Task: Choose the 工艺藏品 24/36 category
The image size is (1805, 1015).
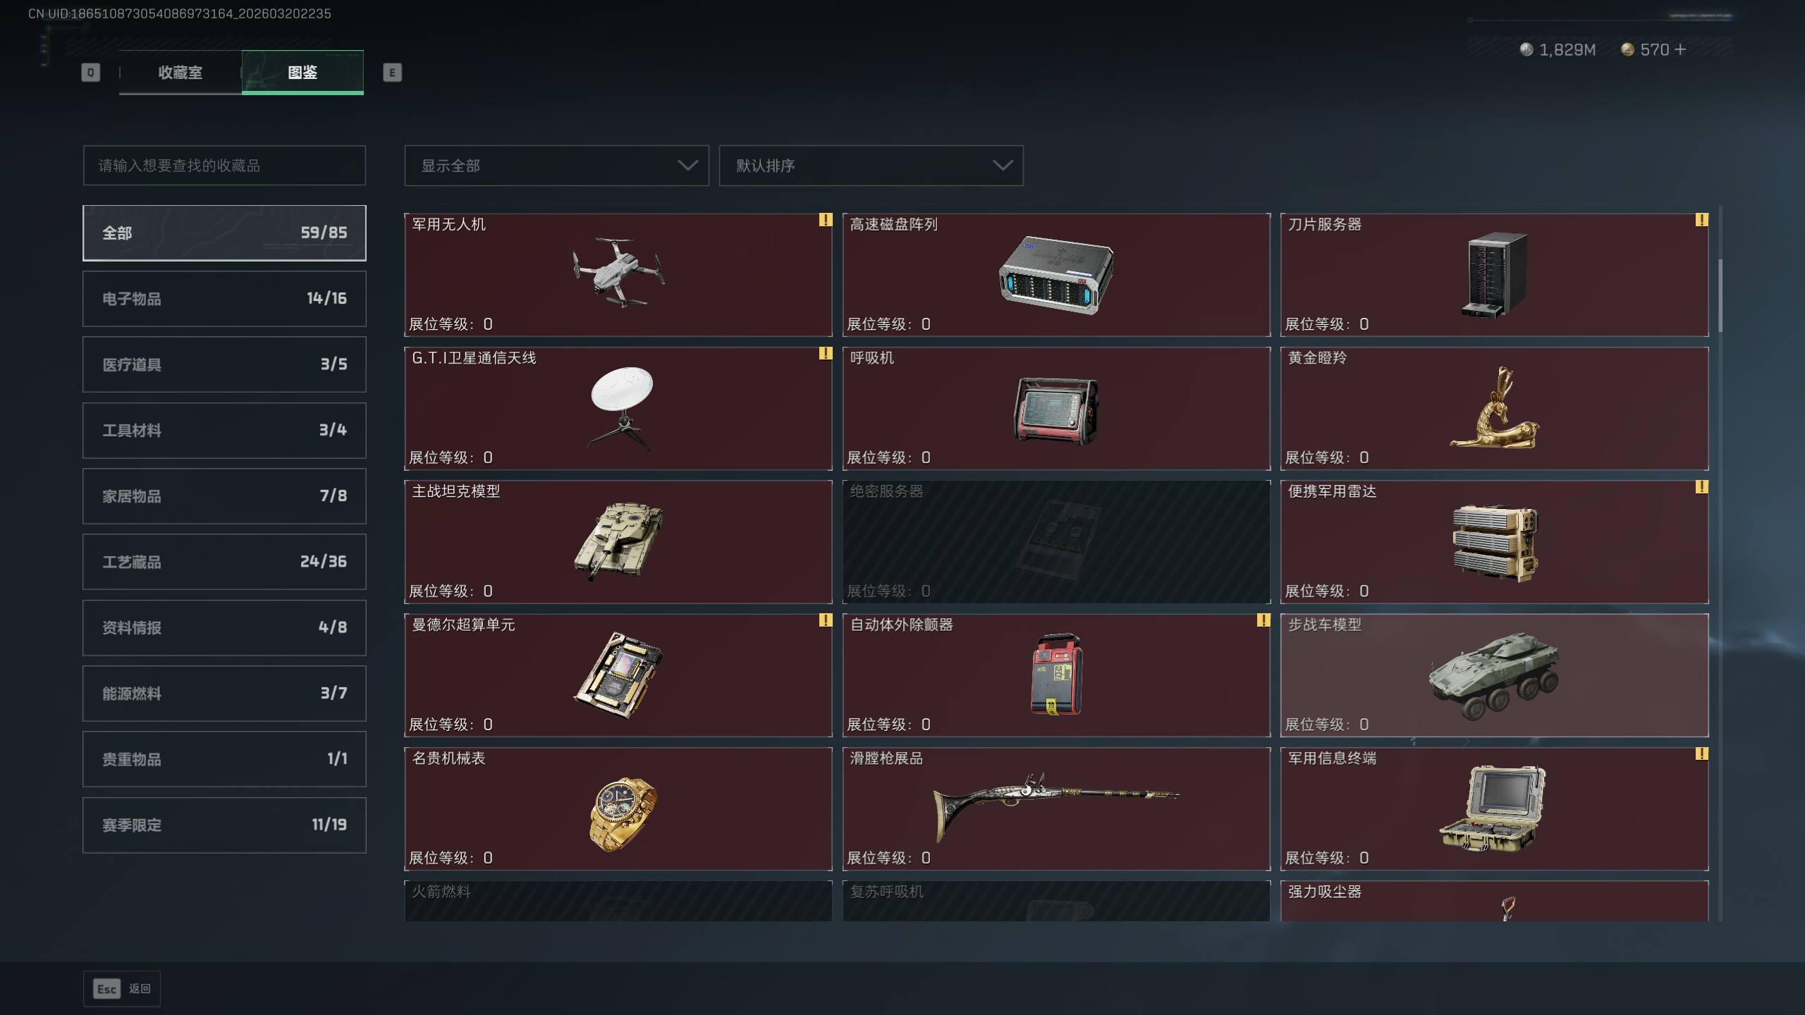Action: coord(224,562)
